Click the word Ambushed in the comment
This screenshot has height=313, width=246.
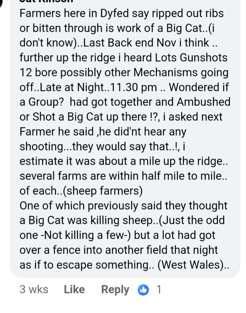(x=203, y=102)
